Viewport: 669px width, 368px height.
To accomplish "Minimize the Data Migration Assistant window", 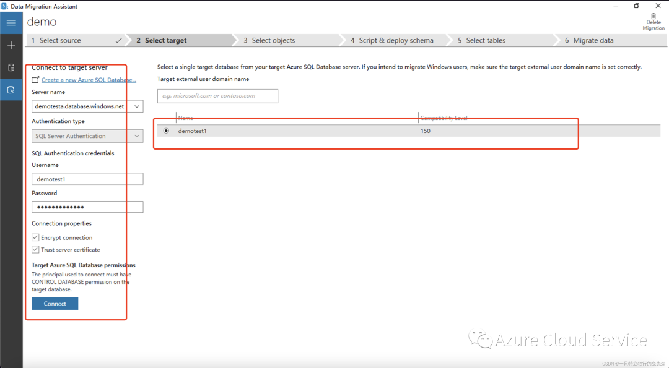I will pyautogui.click(x=616, y=6).
